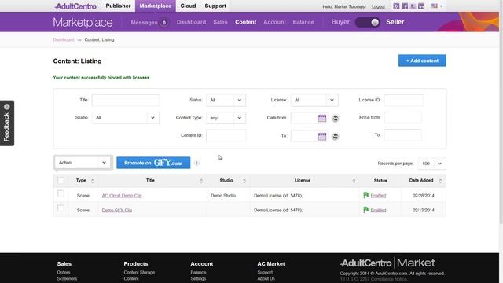This screenshot has width=503, height=283.
Task: Open Balance in Marketplace nav
Action: (303, 22)
